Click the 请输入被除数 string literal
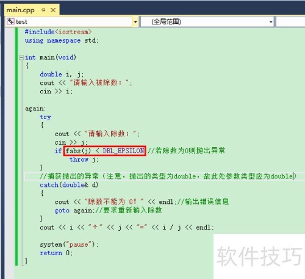The width and height of the screenshot is (305, 279). click(99, 83)
